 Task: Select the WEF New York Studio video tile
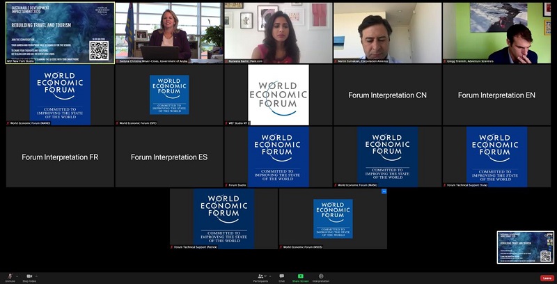[x=60, y=33]
